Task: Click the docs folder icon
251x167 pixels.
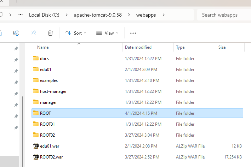Action: pyautogui.click(x=35, y=58)
